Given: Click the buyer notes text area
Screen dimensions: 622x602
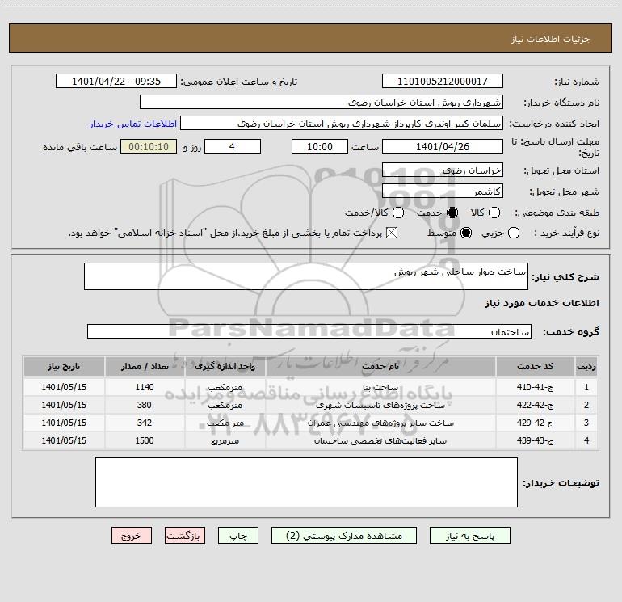Looking at the screenshot, I should (x=306, y=482).
